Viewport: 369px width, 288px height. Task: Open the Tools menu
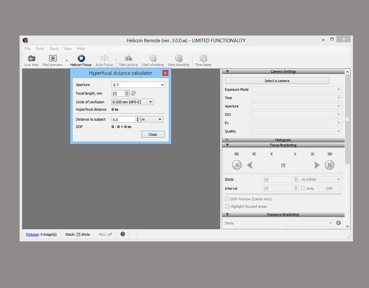pyautogui.click(x=40, y=49)
